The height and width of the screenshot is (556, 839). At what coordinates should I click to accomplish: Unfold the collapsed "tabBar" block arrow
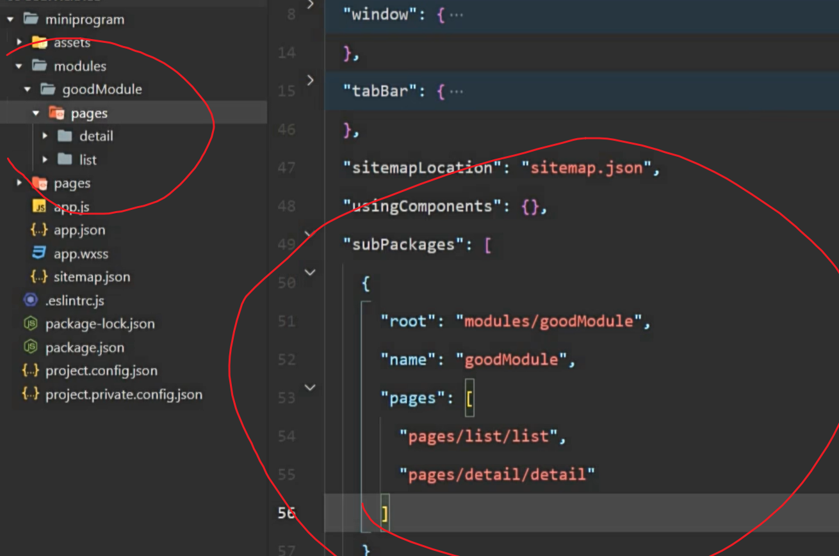pos(311,80)
